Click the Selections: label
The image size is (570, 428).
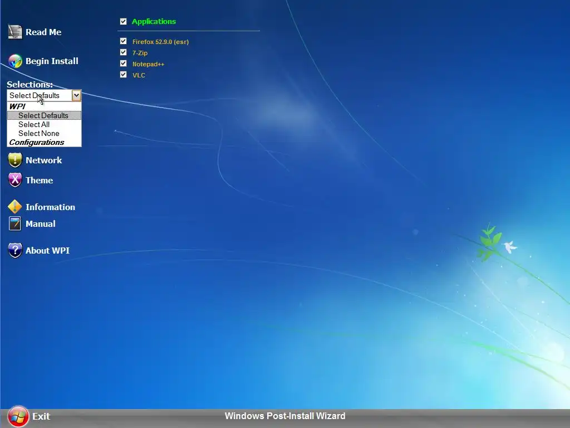[x=30, y=85]
